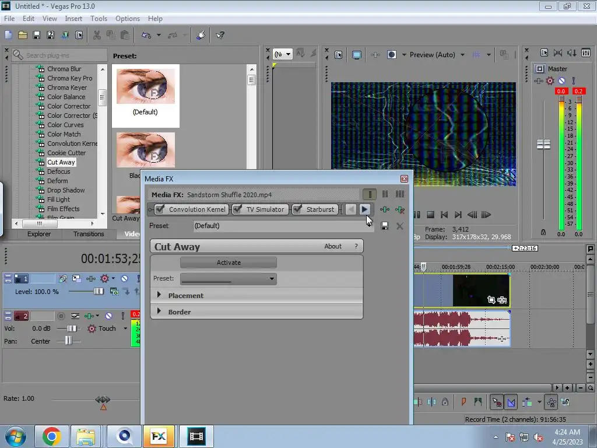Click the Video Preview external monitor icon
597x448 pixels.
[356, 55]
